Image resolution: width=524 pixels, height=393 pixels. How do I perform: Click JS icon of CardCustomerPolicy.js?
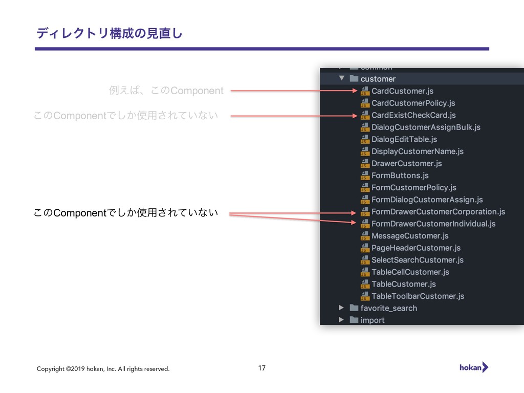tap(365, 103)
